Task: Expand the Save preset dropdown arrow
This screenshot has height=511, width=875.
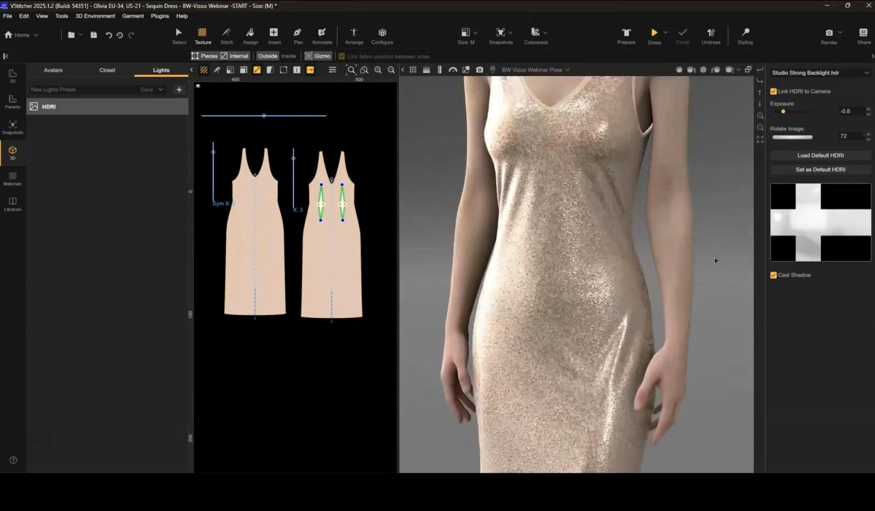Action: (x=161, y=89)
